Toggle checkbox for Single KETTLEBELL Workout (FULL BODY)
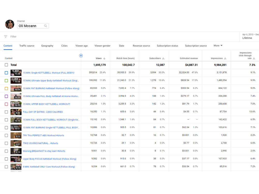The image size is (259, 194). tap(6, 73)
